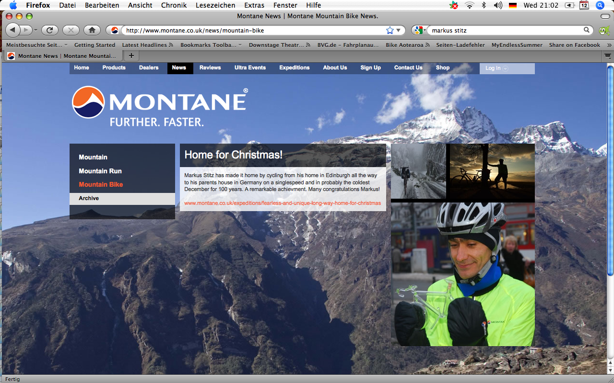
Task: Open the Reviews page
Action: [x=210, y=68]
